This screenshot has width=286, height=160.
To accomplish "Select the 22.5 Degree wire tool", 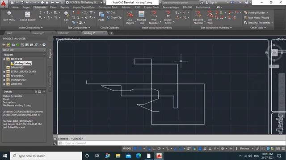I will click(130, 17).
